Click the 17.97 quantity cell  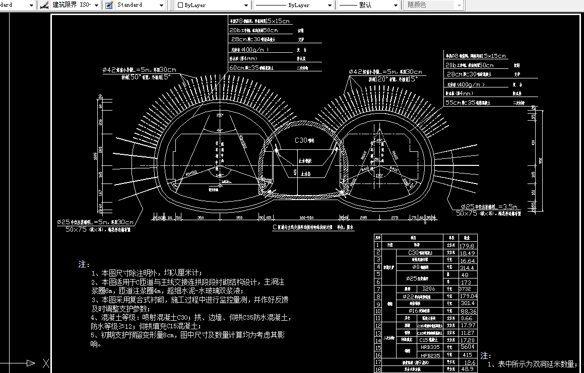tap(468, 325)
